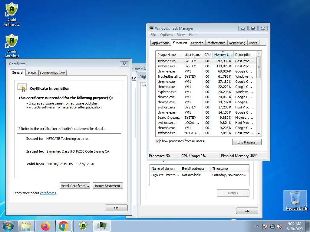Select the Recycle Bin desktop icon

tap(295, 201)
